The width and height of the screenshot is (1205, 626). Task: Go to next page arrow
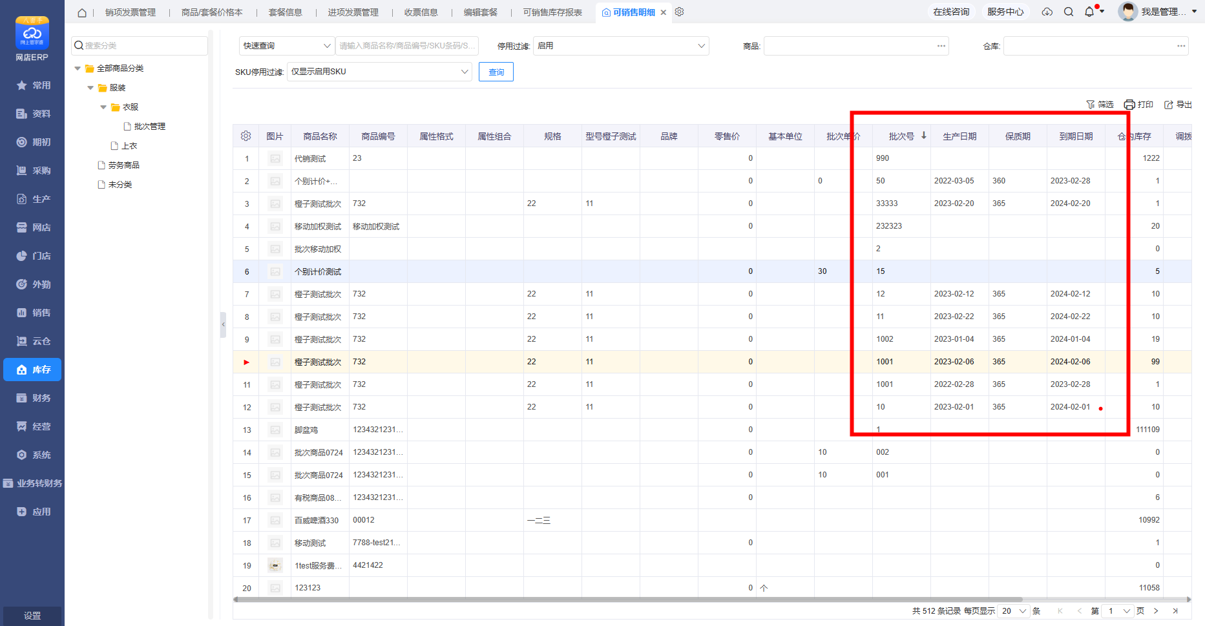point(1156,611)
